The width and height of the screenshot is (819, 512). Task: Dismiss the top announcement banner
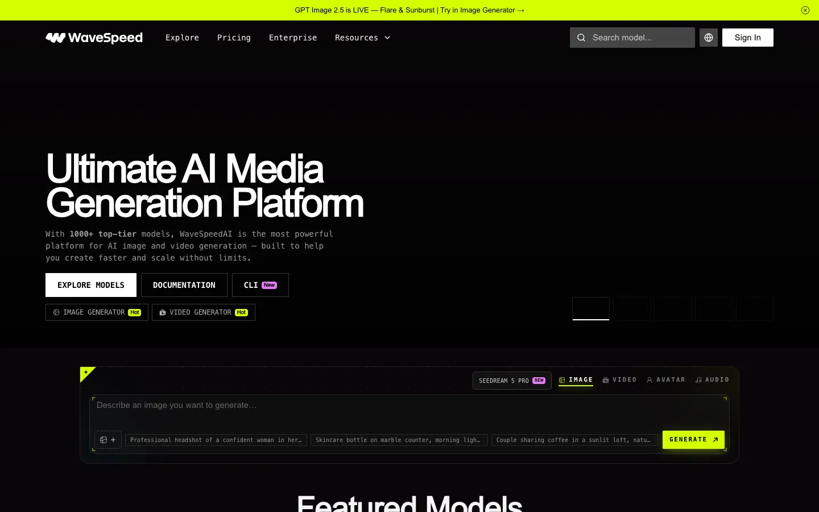tap(805, 10)
